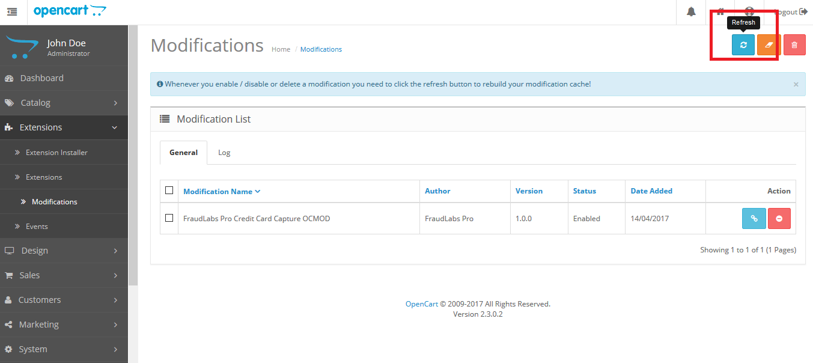Collapse the Extensions sidebar menu
The height and width of the screenshot is (363, 813).
coord(64,127)
